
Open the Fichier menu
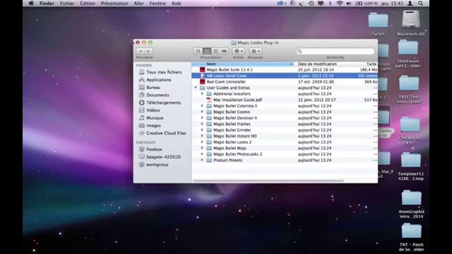pos(67,3)
